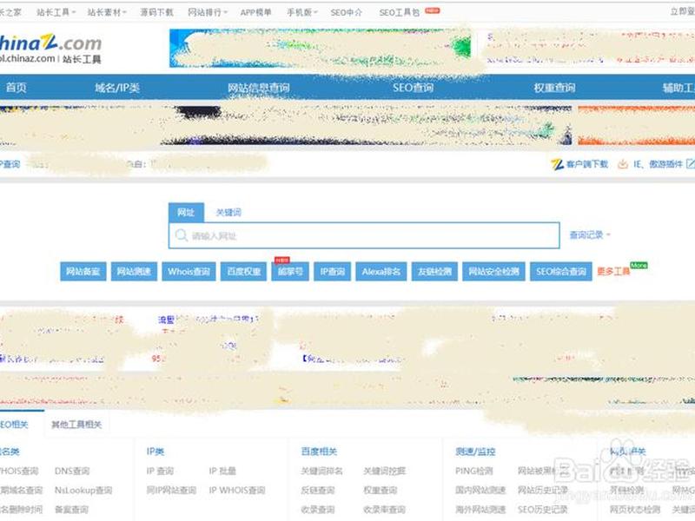Click the Alexa排名 button
The image size is (695, 521).
(381, 271)
